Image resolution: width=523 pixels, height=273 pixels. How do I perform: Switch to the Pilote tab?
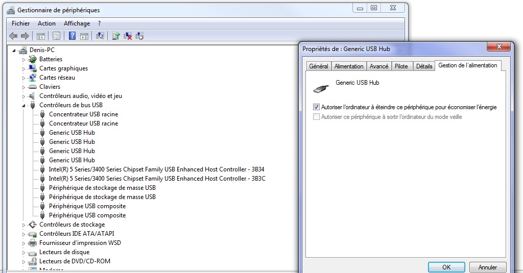pyautogui.click(x=401, y=66)
